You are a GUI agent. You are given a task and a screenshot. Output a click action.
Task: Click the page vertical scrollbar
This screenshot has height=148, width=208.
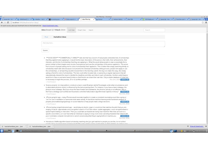[x=207, y=76]
